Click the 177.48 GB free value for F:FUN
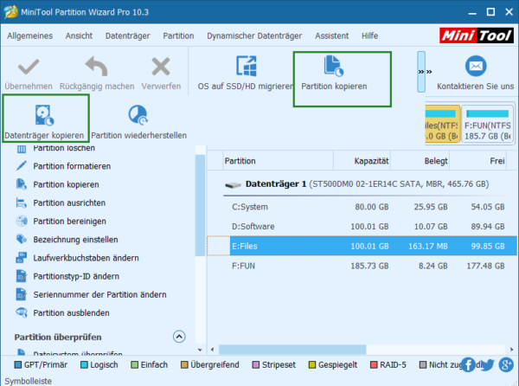The height and width of the screenshot is (386, 519). tap(485, 266)
